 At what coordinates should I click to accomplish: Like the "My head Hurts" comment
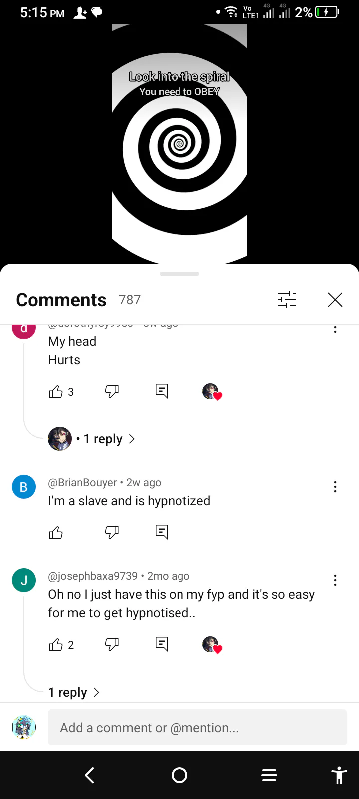coord(56,392)
